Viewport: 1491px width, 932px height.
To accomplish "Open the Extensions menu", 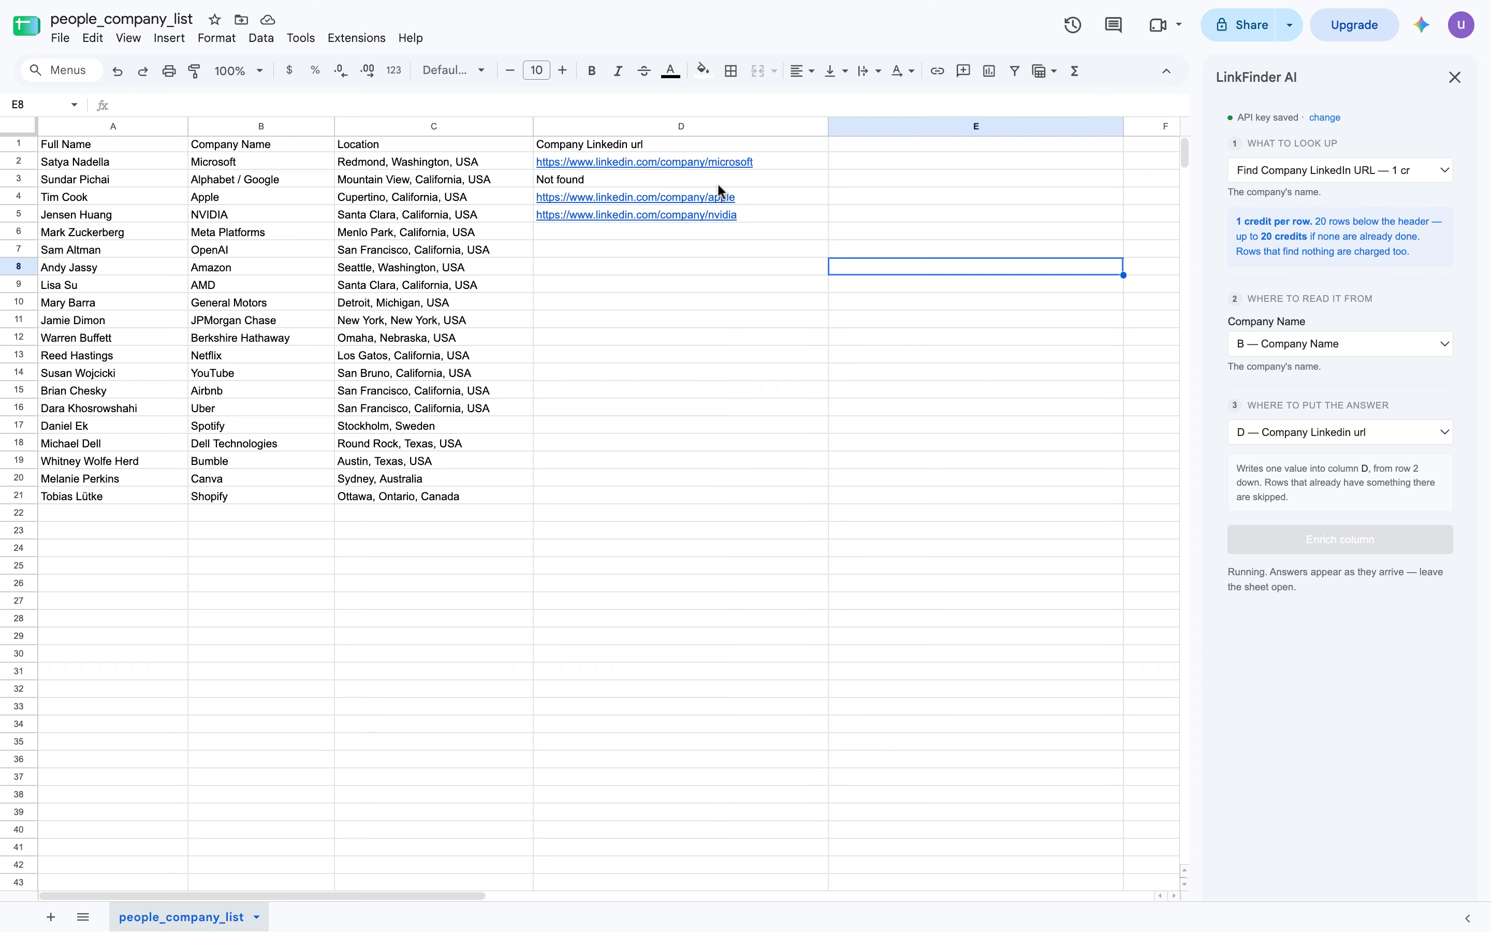I will 356,38.
